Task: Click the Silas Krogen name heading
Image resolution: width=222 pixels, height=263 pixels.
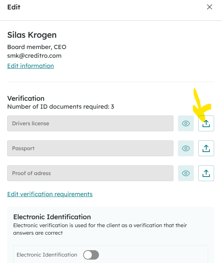Action: pyautogui.click(x=32, y=35)
